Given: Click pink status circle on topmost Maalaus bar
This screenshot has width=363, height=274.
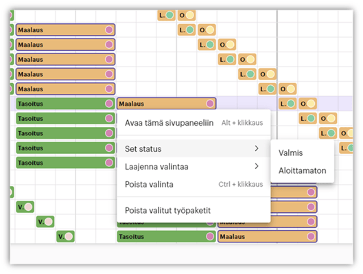Looking at the screenshot, I should 109,30.
